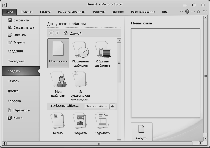Click the right pane vertical scrollbar thumb

pyautogui.click(x=205, y=76)
